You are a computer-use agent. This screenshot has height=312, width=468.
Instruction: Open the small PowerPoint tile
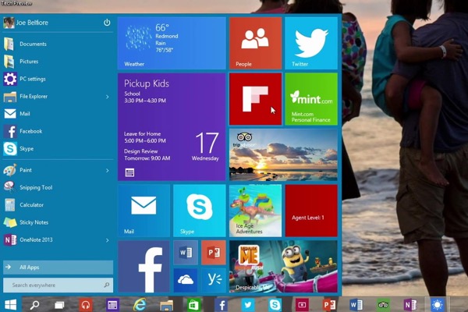(214, 253)
